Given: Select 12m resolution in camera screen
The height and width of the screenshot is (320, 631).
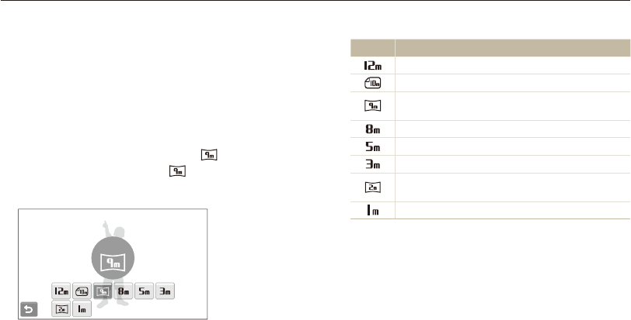Looking at the screenshot, I should 61,291.
